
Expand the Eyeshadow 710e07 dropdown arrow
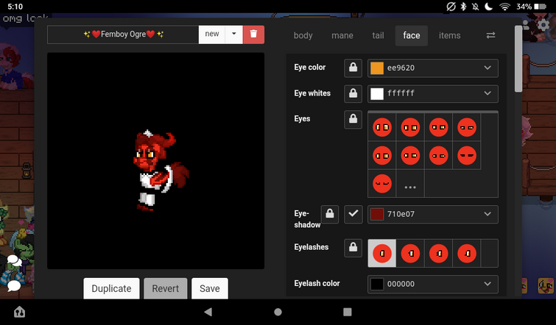click(x=488, y=214)
